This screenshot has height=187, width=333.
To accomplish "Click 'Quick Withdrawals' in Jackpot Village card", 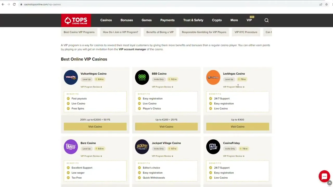I will (x=154, y=178).
